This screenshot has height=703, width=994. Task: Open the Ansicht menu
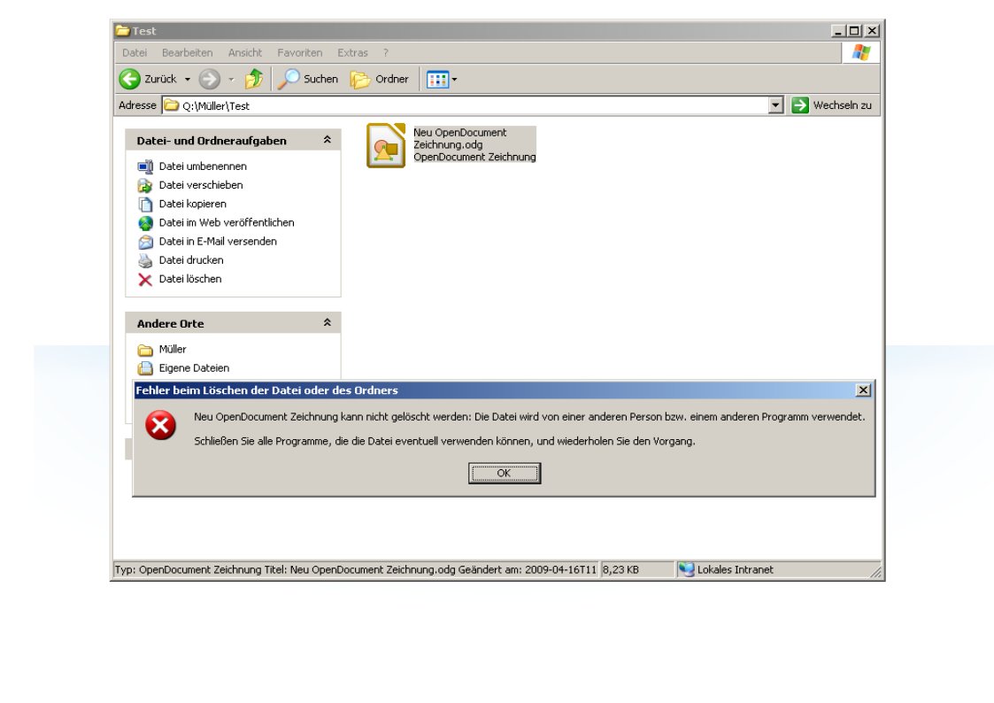244,53
